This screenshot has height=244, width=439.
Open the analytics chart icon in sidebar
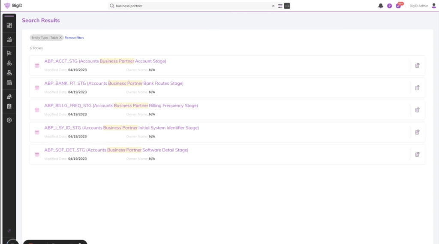(x=9, y=39)
